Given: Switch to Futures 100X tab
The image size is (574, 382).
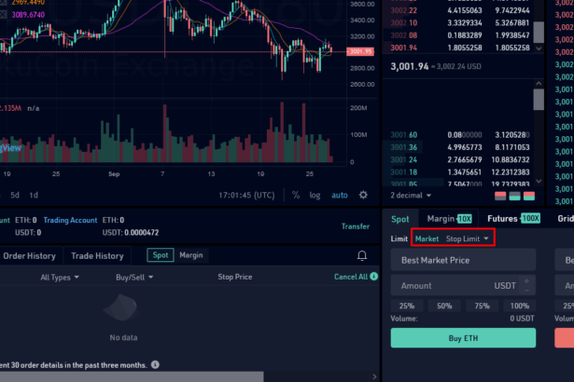Looking at the screenshot, I should pos(513,219).
